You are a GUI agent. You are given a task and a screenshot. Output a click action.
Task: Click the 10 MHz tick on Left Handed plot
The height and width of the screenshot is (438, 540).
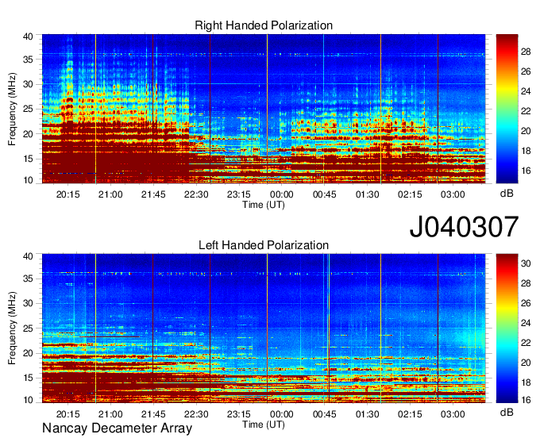(28, 400)
